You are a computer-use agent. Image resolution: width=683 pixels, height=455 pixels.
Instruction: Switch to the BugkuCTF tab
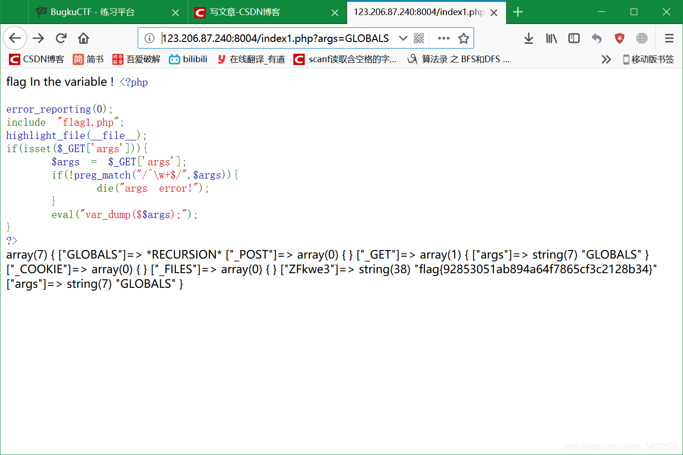click(108, 12)
